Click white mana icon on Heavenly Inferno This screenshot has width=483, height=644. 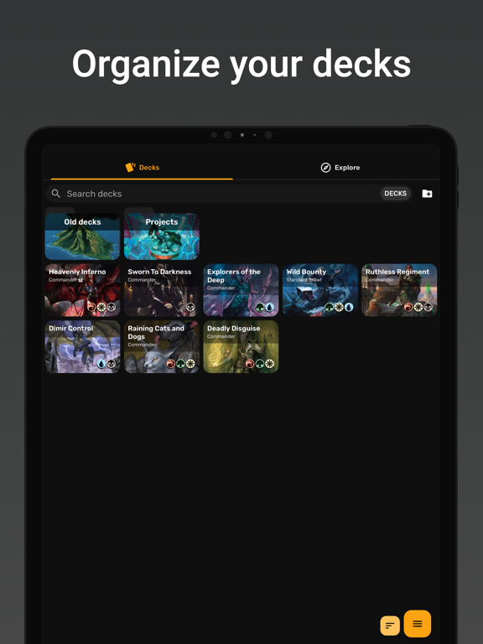pyautogui.click(x=101, y=307)
